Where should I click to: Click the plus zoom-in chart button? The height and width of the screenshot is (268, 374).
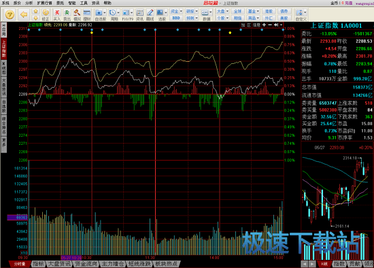pos(264,24)
